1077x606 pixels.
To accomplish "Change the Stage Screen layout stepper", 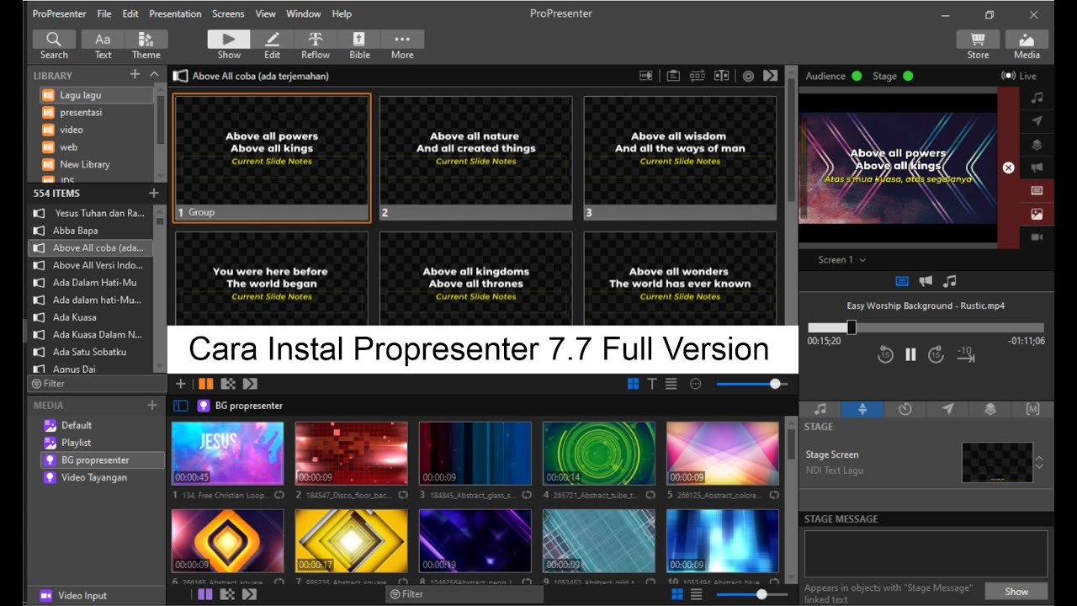I will pos(1039,463).
